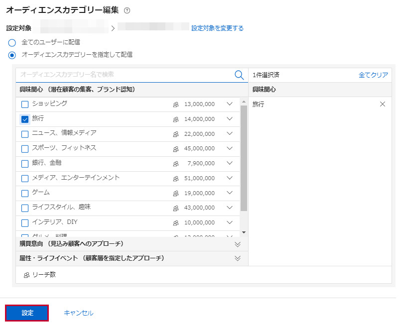Check the ショッピング checkbox
The image size is (407, 325).
coord(25,105)
